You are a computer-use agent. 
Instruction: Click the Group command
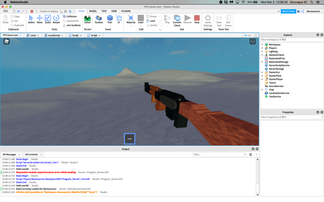point(152,16)
